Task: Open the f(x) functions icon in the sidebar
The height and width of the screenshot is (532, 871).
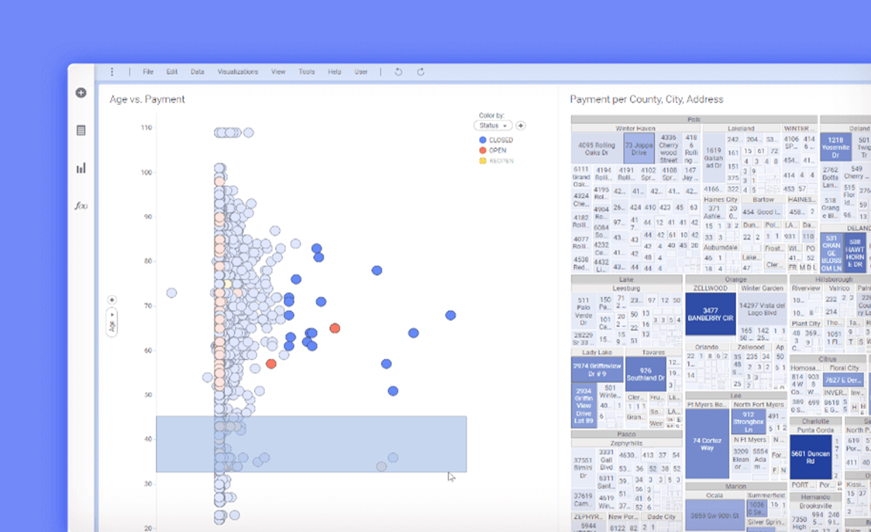Action: pos(81,206)
